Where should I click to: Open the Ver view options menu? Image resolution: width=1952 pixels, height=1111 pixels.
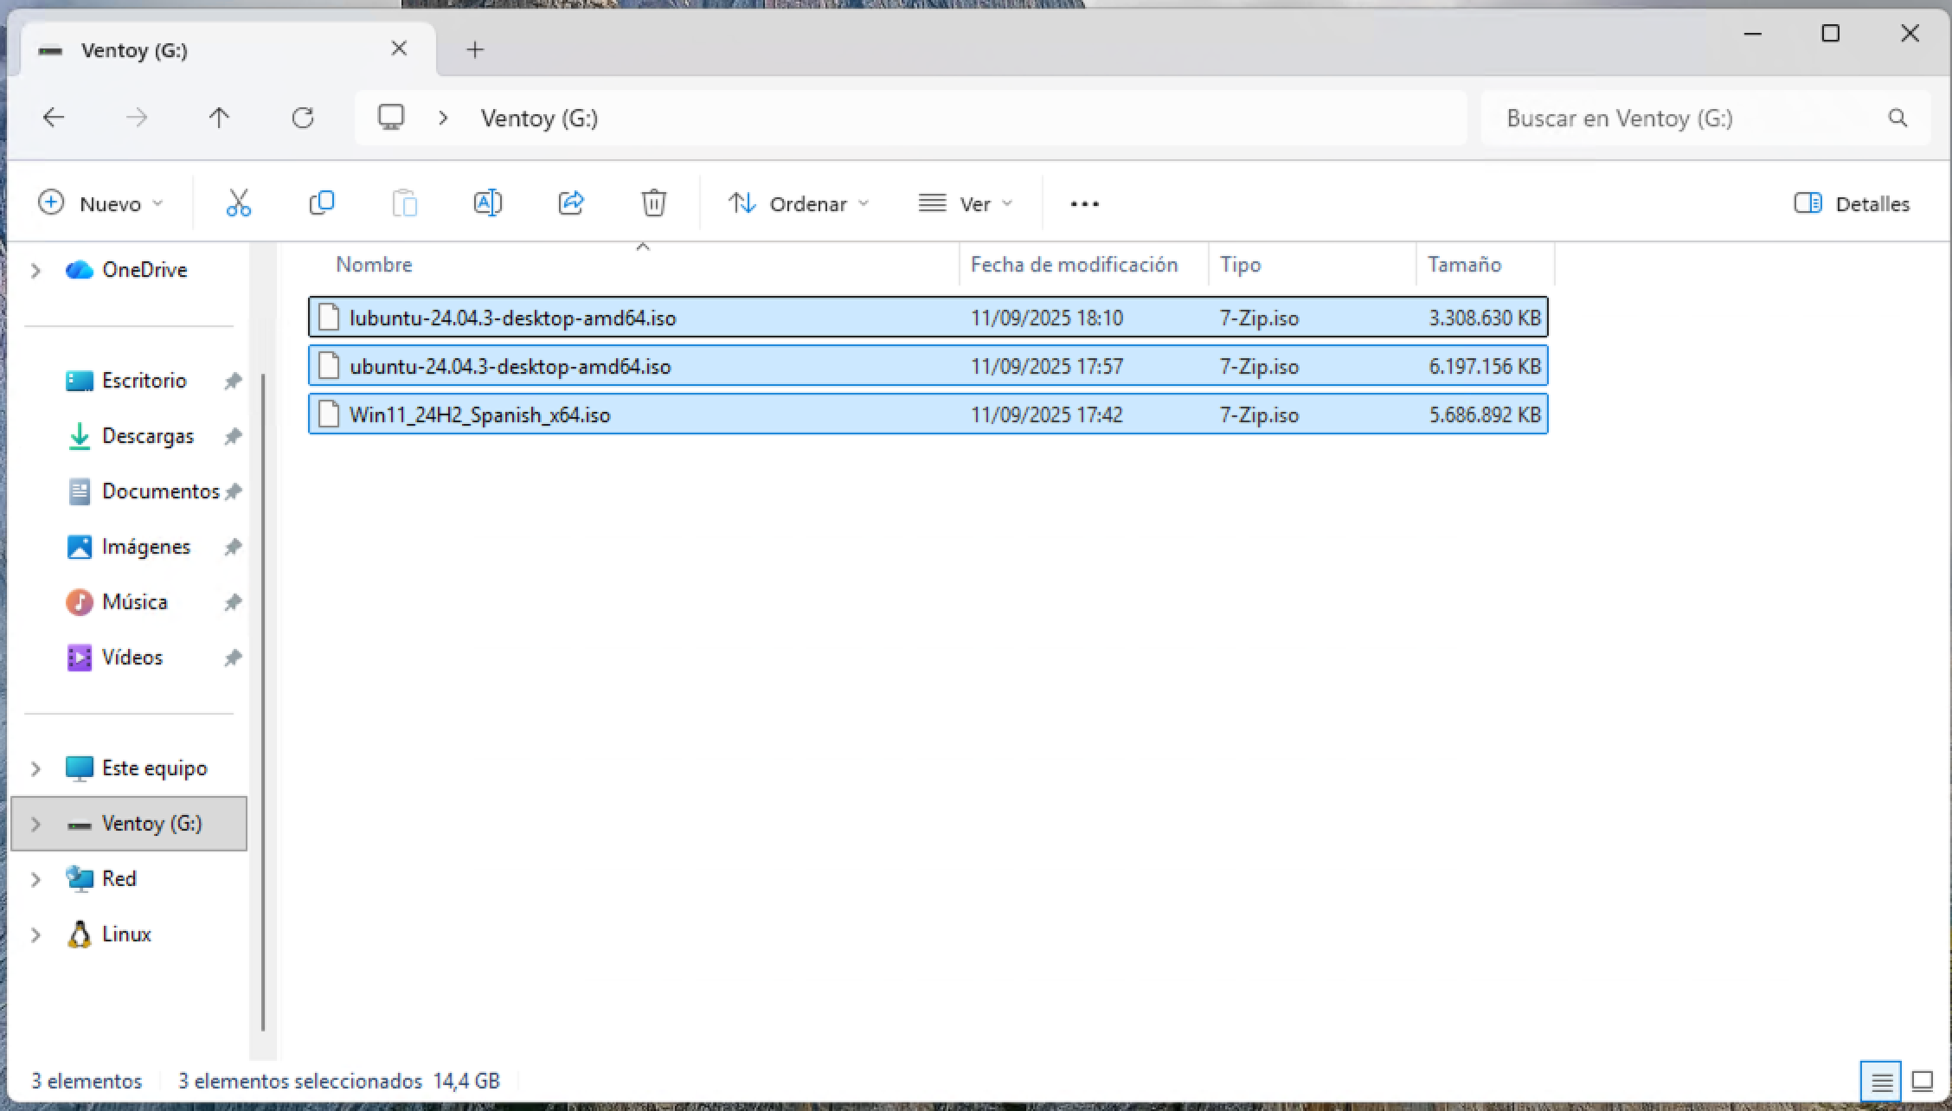[965, 203]
